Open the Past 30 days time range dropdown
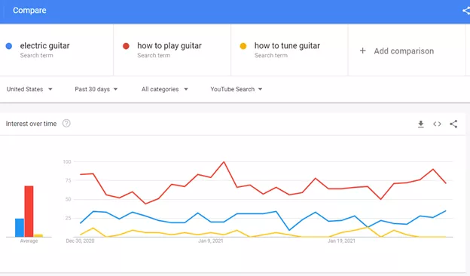Screen dimensions: 470x276 tap(96, 89)
